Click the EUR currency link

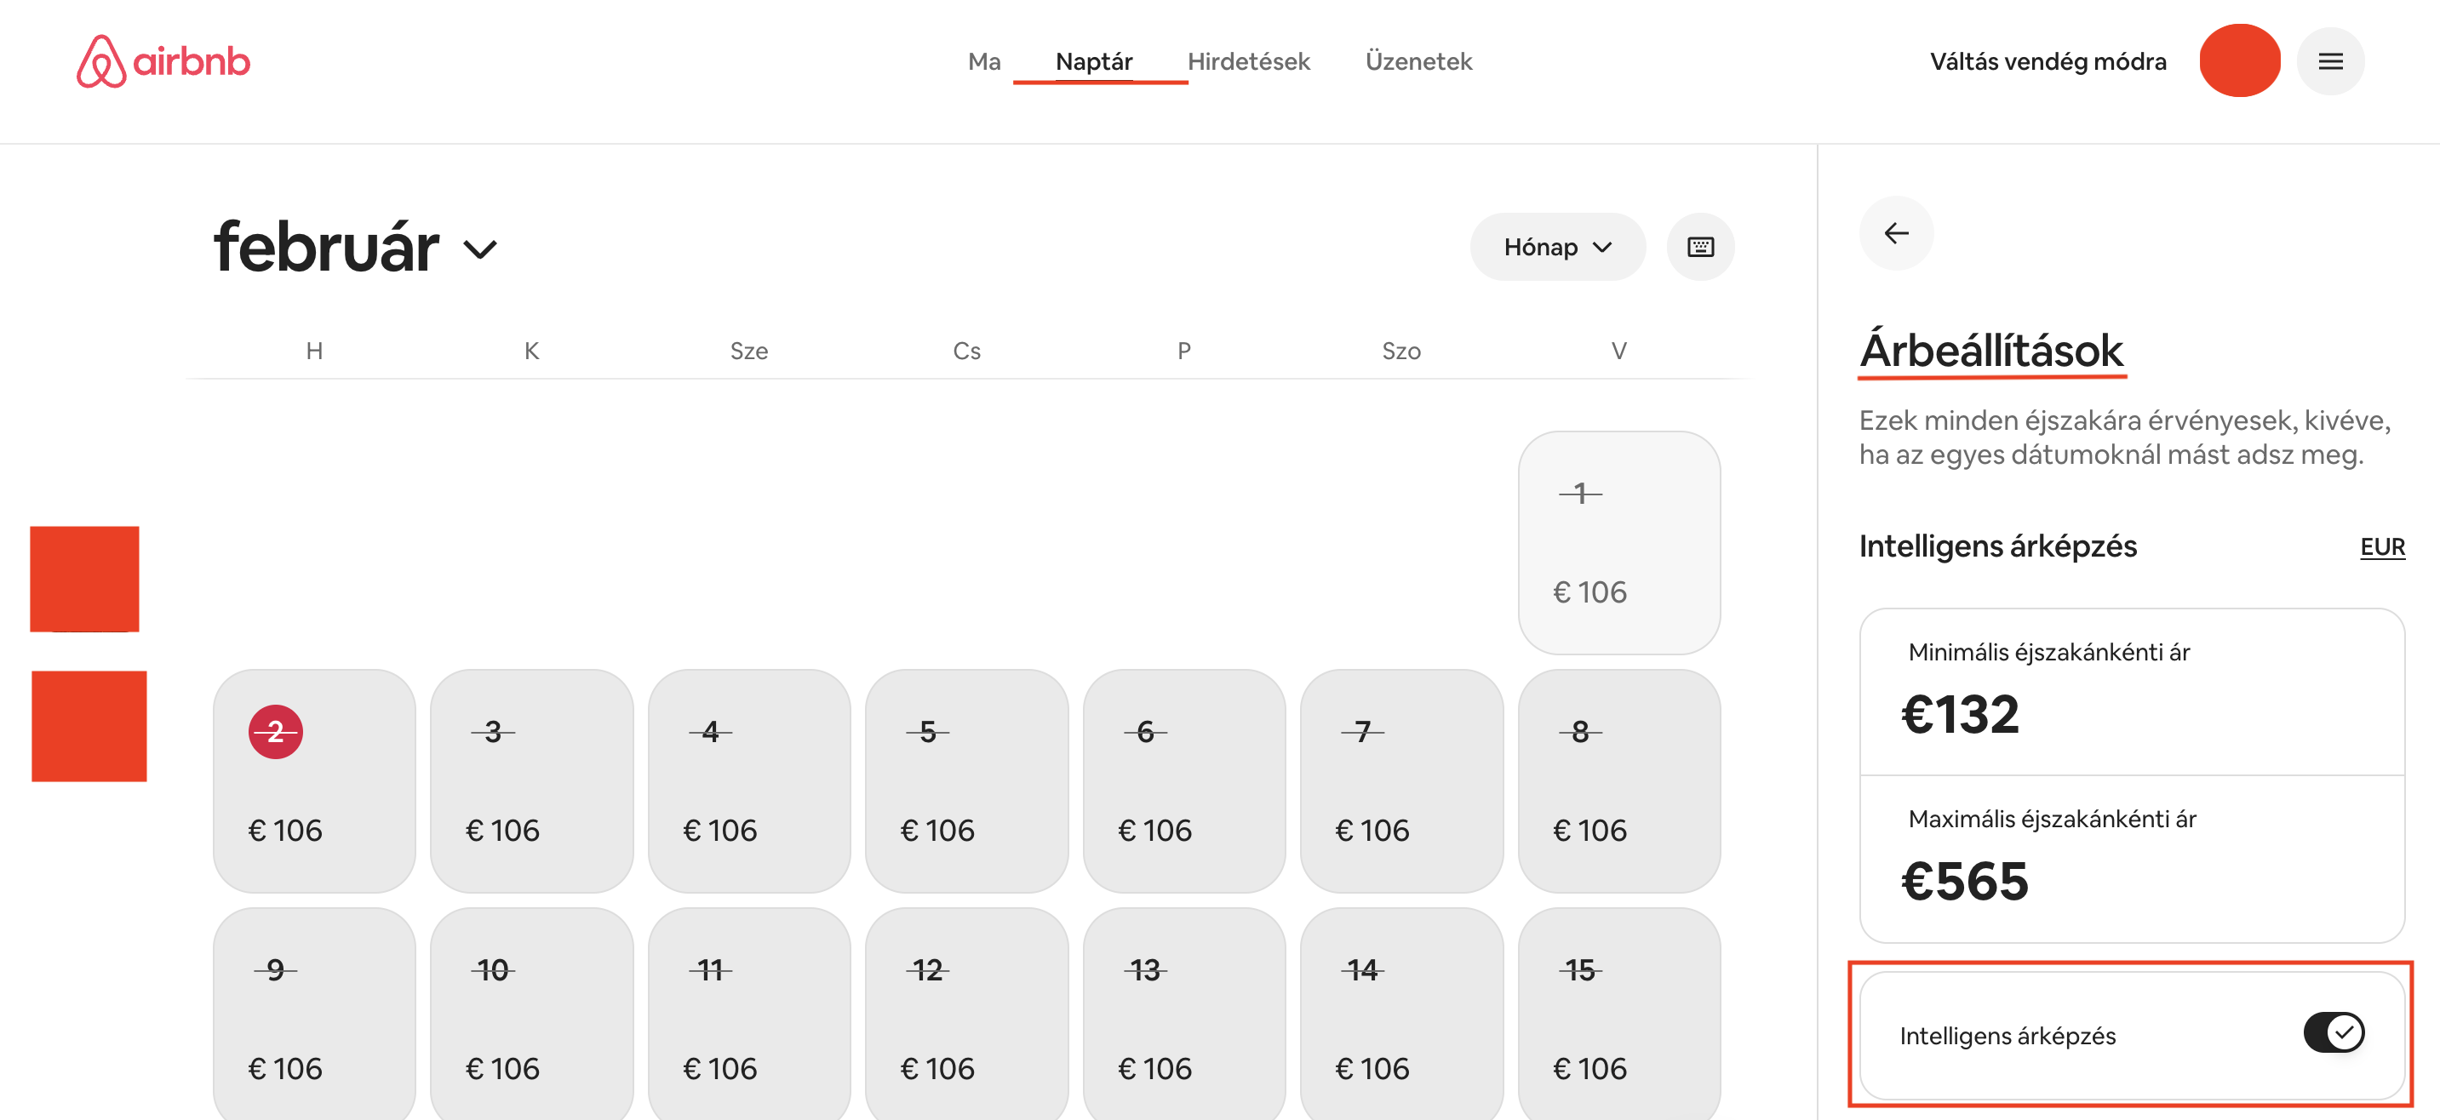(x=2382, y=547)
